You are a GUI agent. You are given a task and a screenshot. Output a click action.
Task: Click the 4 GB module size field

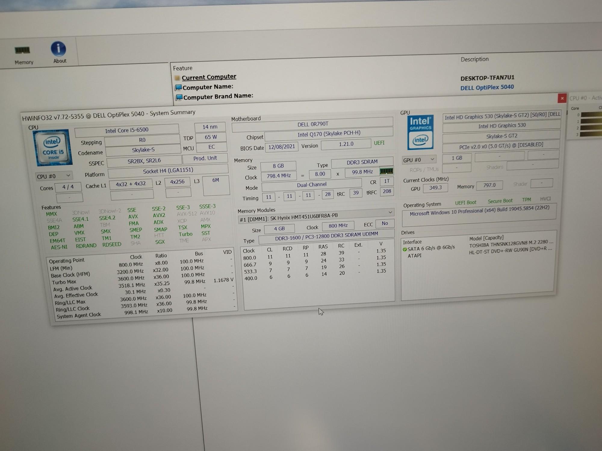point(279,229)
